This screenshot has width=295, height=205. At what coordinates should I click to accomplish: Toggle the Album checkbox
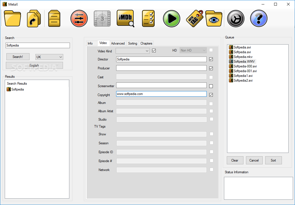(211, 104)
